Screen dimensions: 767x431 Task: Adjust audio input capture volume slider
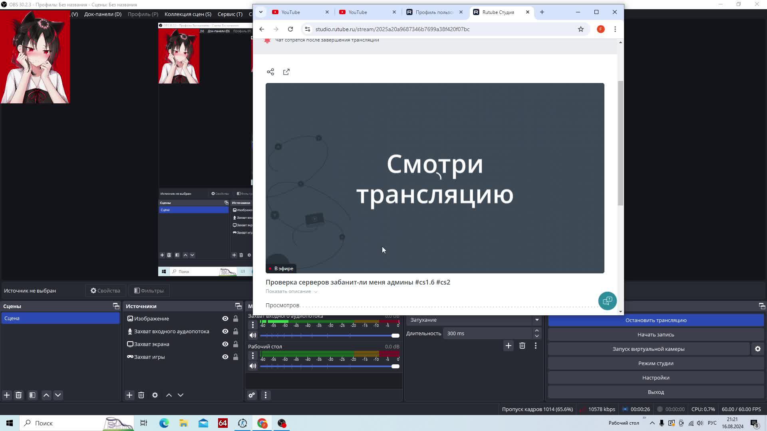click(x=330, y=336)
